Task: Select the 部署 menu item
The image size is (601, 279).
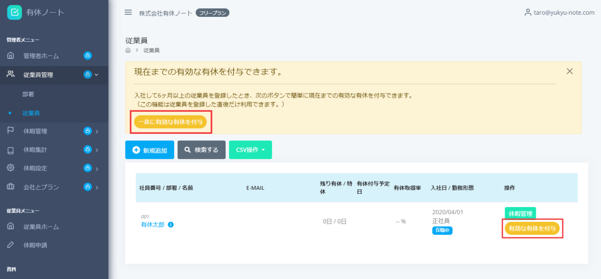Action: 27,94
